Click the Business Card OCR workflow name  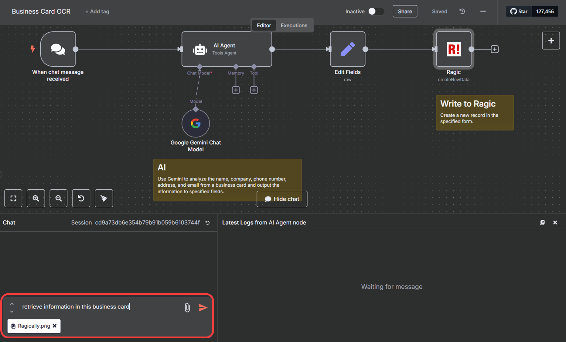[x=41, y=11]
